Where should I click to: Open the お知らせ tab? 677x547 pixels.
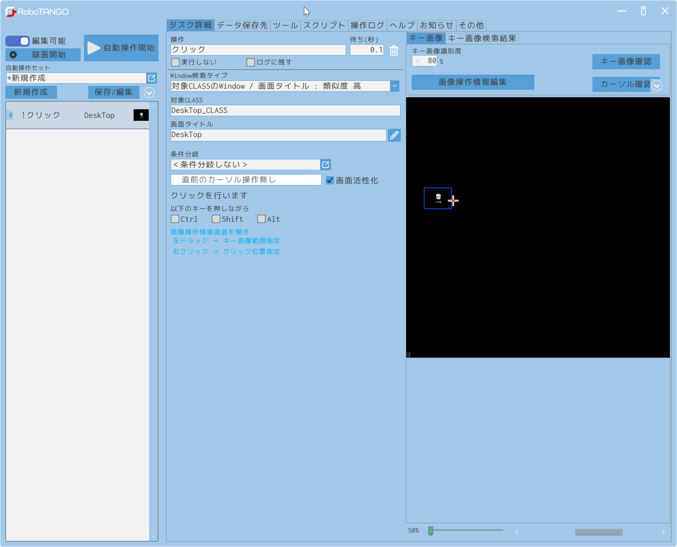pyautogui.click(x=437, y=25)
